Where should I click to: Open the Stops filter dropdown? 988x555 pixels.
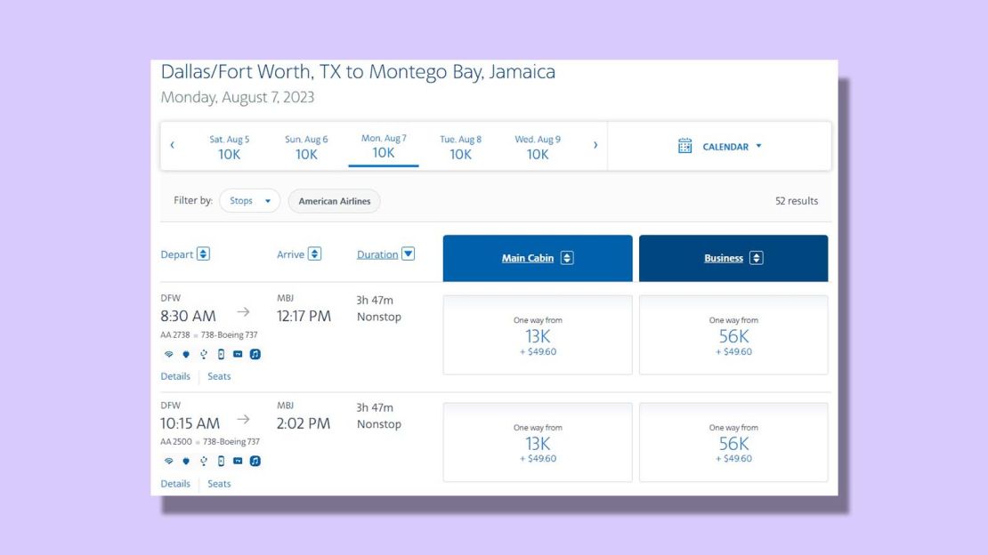(249, 201)
